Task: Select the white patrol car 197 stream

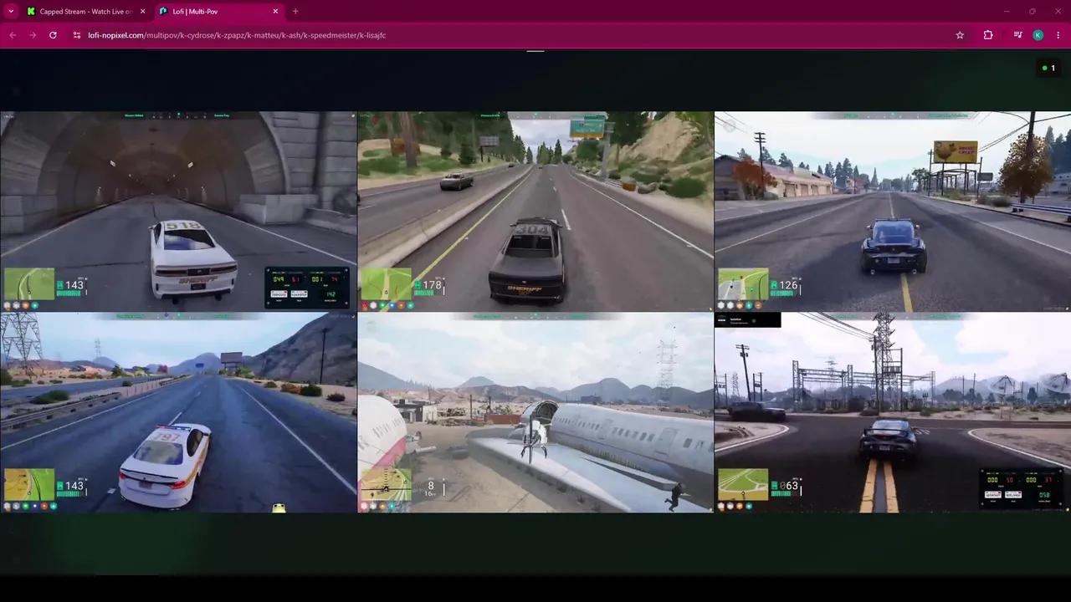Action: (178, 412)
